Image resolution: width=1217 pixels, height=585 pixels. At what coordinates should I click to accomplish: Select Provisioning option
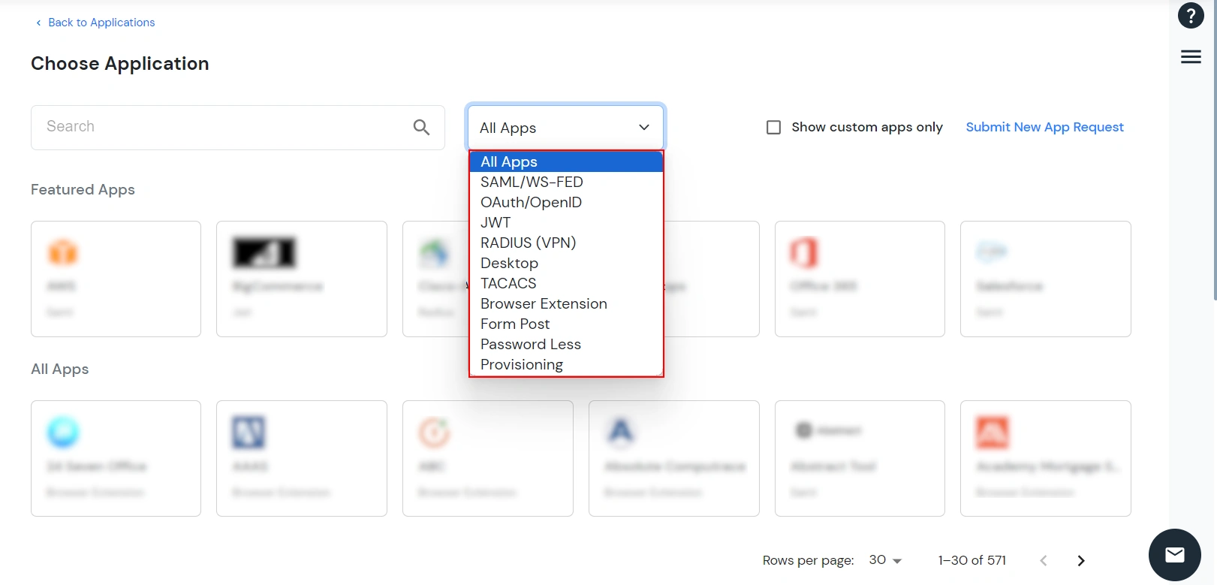(566, 364)
